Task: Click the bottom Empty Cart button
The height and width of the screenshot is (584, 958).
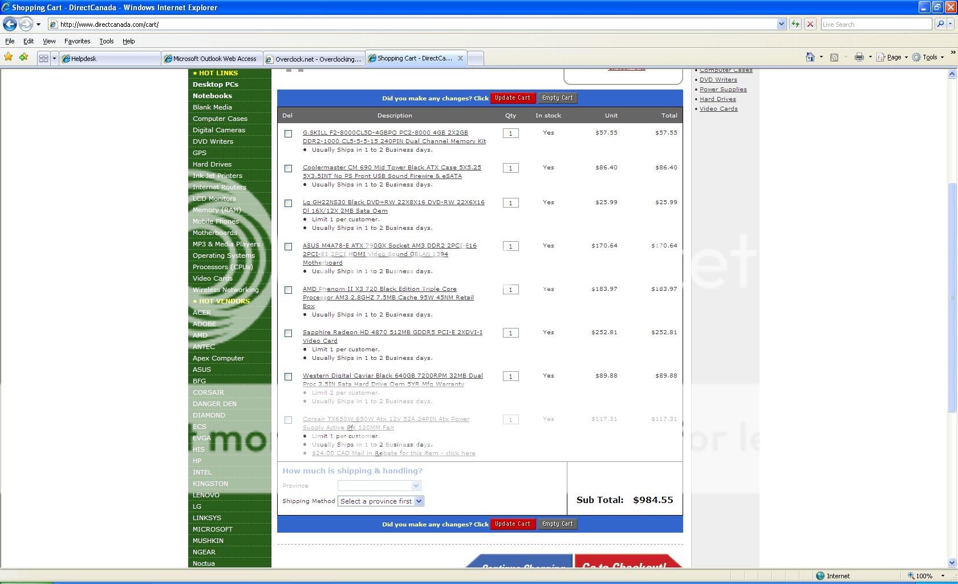Action: [558, 524]
